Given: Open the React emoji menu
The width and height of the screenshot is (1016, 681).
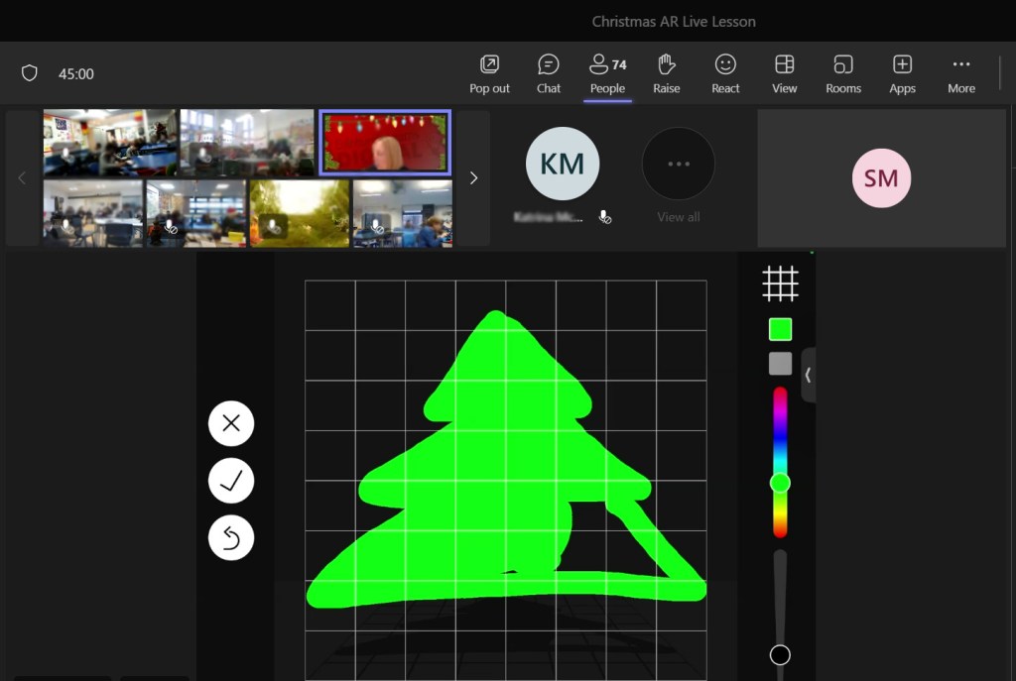Looking at the screenshot, I should [x=725, y=65].
